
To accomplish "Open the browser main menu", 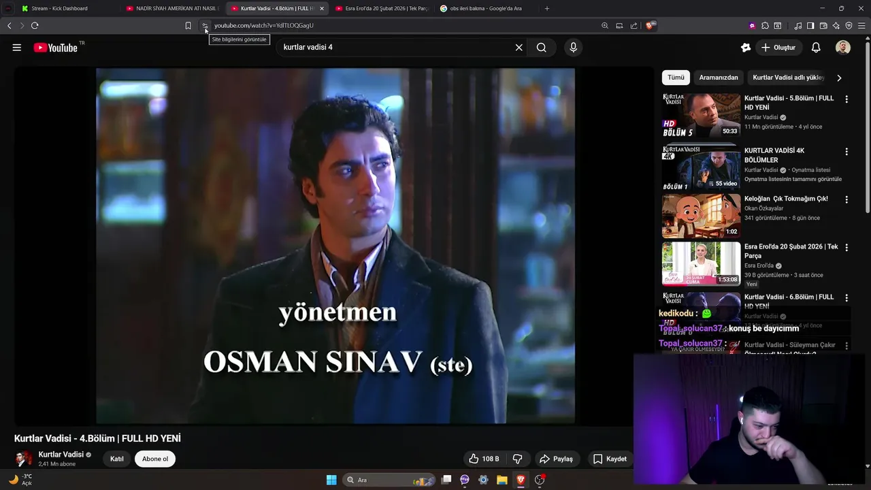I will pos(861,26).
